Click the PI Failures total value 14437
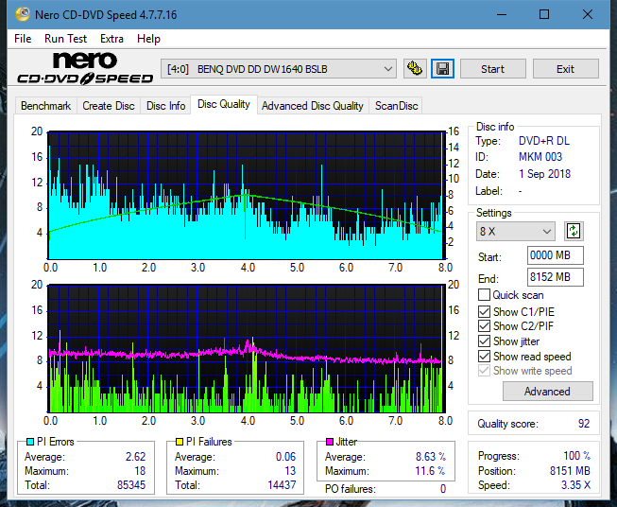617x507 pixels. (x=282, y=485)
